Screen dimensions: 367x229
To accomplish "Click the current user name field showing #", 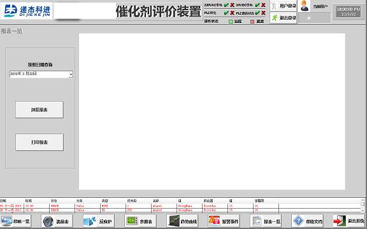I will coord(314,18).
